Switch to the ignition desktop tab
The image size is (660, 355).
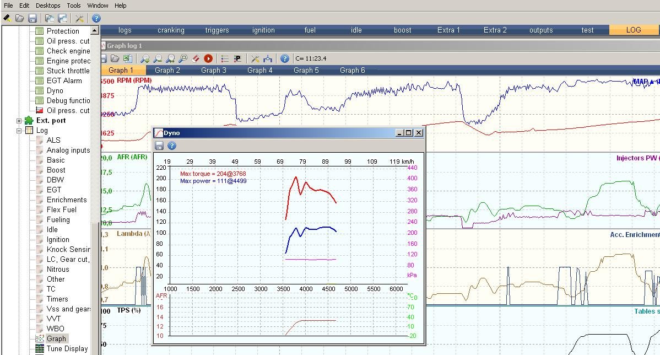(263, 30)
